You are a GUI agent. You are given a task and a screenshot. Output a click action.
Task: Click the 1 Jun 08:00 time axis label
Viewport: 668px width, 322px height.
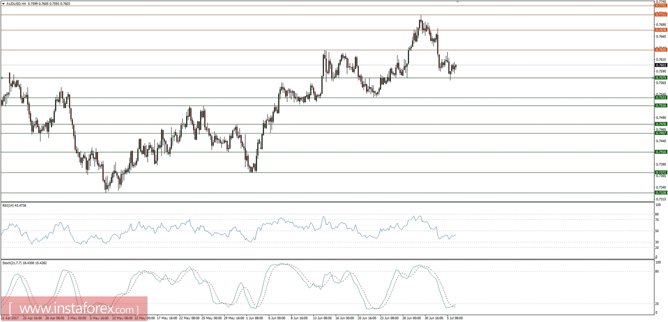(x=255, y=318)
